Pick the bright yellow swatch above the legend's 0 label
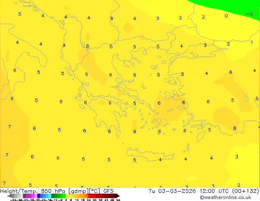This screenshot has height=201, width=260. tap(67, 196)
